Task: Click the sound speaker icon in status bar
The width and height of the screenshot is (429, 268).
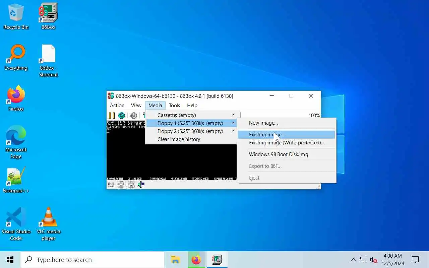Action: click(x=141, y=185)
